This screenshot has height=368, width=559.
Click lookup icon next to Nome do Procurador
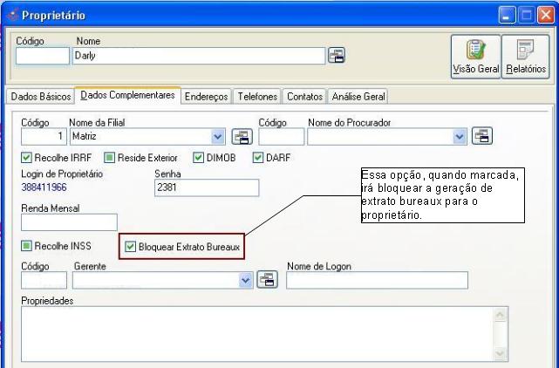coord(481,136)
